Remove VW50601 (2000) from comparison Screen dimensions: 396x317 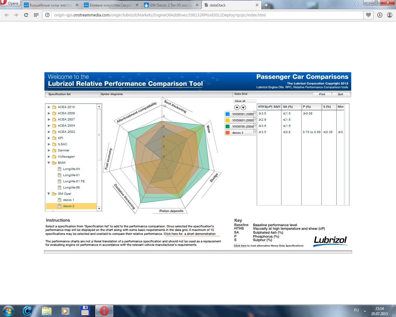(255, 119)
